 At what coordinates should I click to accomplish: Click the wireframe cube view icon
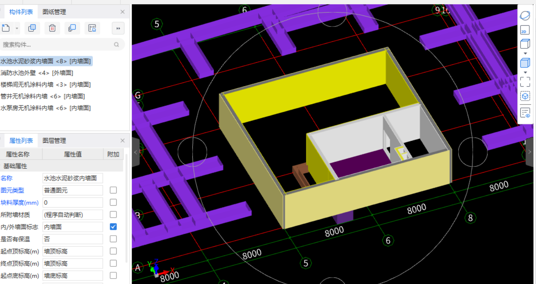(525, 44)
